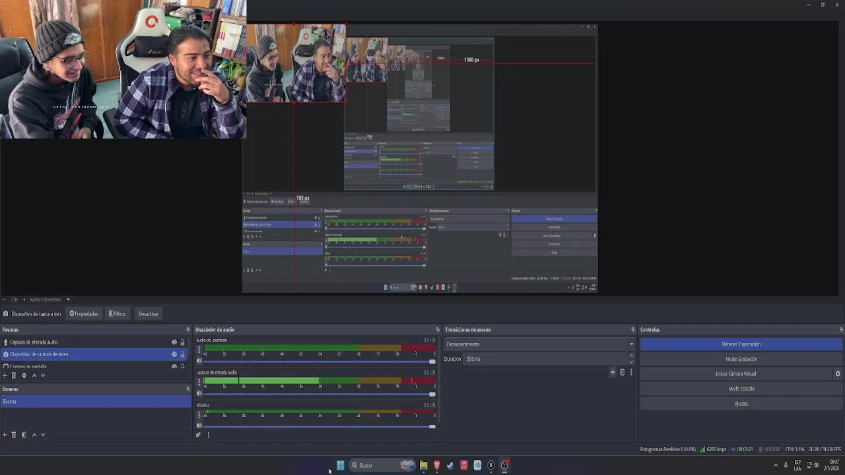This screenshot has height=475, width=845.
Task: Open Ajustes settings button
Action: (741, 404)
